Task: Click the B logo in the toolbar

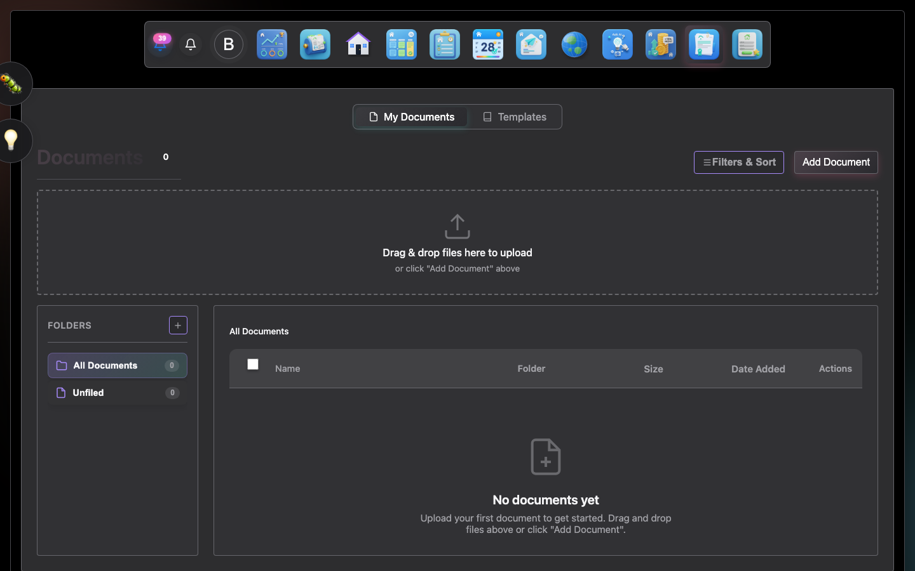Action: (x=228, y=44)
